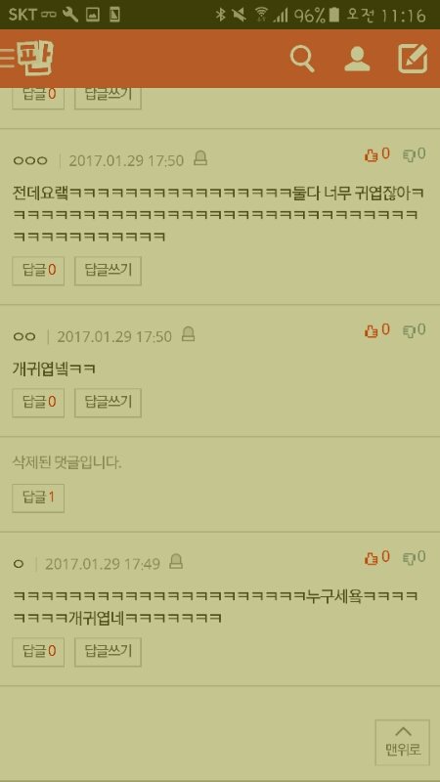Like the ㅇㅇㅇ comment with thumbs up
440x782 pixels.
point(376,154)
